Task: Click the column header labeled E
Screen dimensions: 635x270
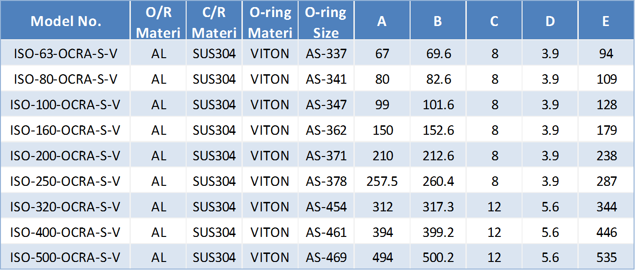Action: pyautogui.click(x=606, y=20)
